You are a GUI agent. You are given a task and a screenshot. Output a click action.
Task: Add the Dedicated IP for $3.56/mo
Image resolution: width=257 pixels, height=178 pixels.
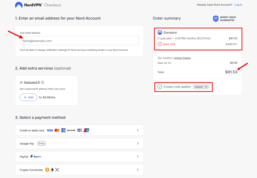[x=28, y=97]
